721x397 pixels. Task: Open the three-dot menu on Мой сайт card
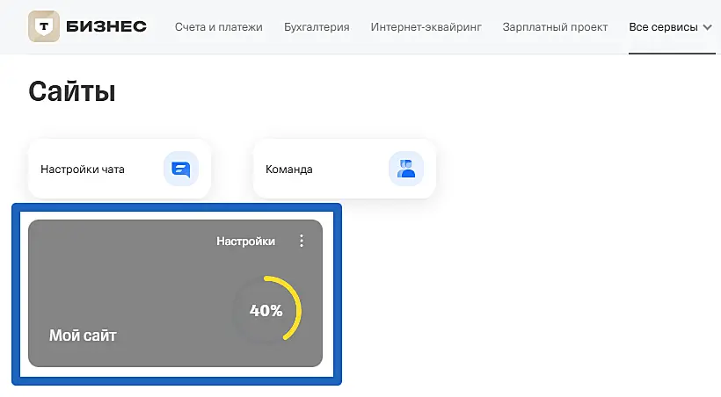302,241
